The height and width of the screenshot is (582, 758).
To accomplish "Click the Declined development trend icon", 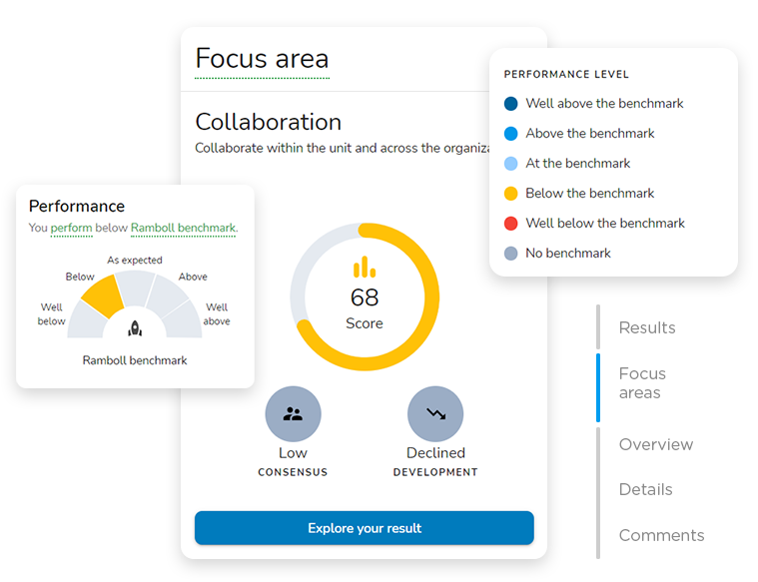I will coord(435,413).
